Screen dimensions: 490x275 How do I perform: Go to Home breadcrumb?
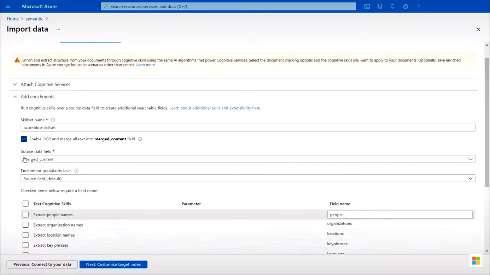tap(13, 19)
